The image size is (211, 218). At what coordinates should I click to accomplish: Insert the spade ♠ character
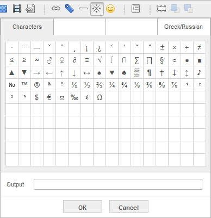coord(100,72)
